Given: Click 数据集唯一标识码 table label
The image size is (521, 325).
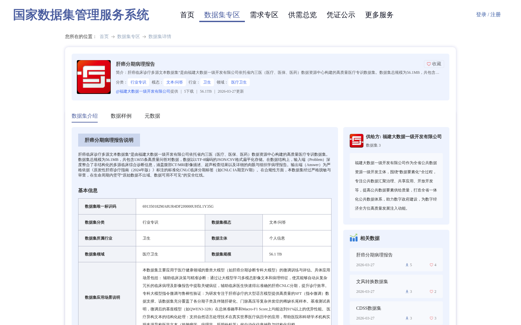Looking at the screenshot, I should 101,206.
